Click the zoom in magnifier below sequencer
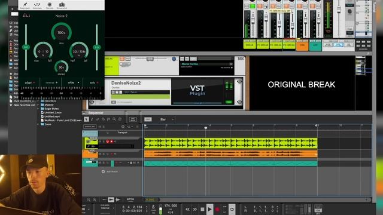Image resolution: width=383 pixels, height=215 pixels. pyautogui.click(x=95, y=200)
